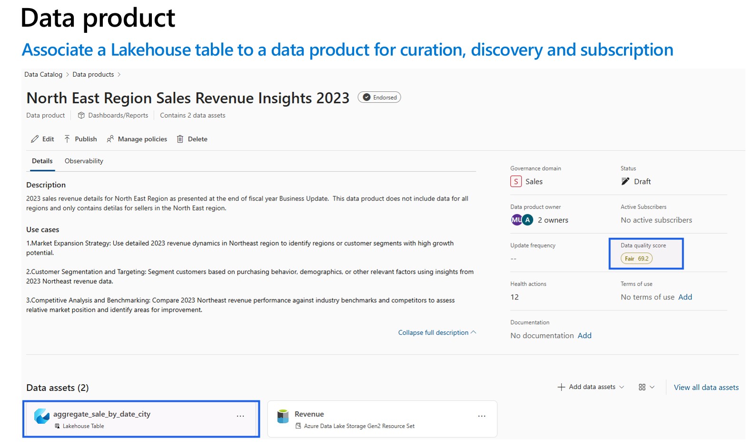This screenshot has height=448, width=753.
Task: Add terms of use
Action: [x=685, y=297]
